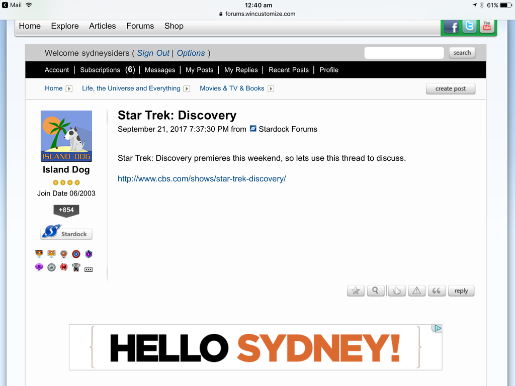Image resolution: width=515 pixels, height=386 pixels.
Task: Open My Replies in the user bar
Action: 241,70
